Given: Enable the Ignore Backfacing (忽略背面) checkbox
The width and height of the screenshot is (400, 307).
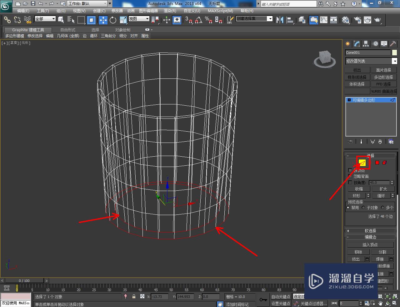Looking at the screenshot, I should [350, 176].
